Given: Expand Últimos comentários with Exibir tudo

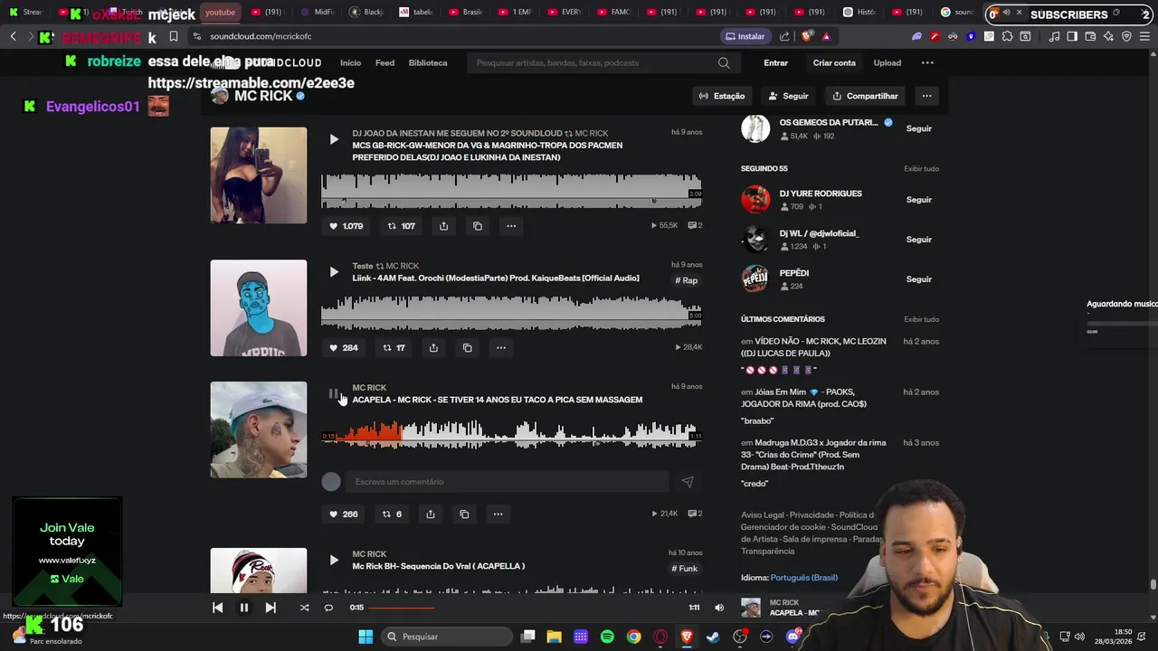Looking at the screenshot, I should 921,319.
